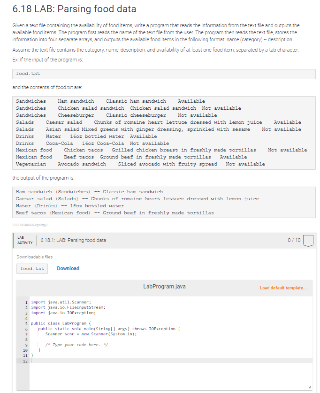Viewport: 320px width, 393px height.
Task: Click 'and the contents of food.txt are:' text
Action: (x=47, y=88)
